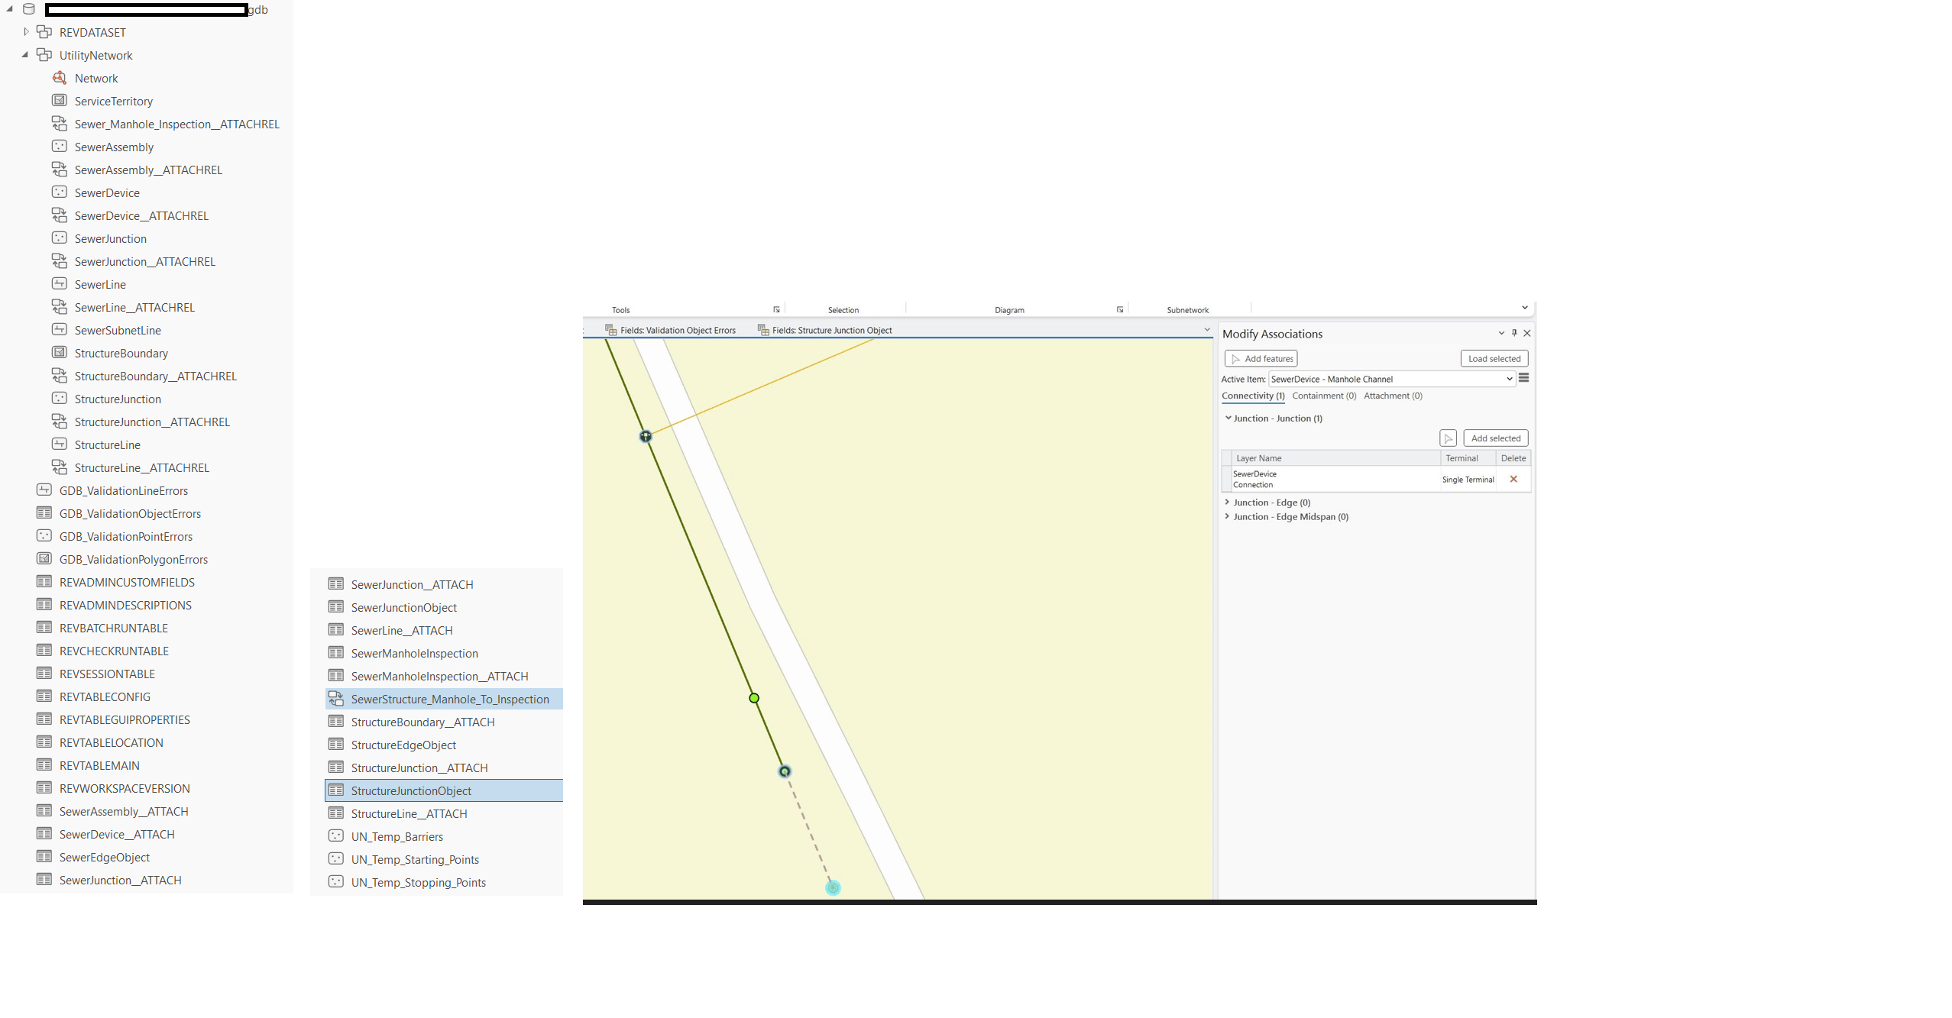Click the red delete X for SewerDevice Connection
Screen dimensions: 1952x1018
tap(1513, 479)
